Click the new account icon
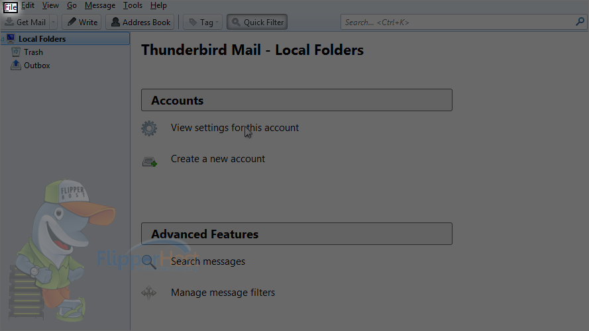Screen dimensions: 589x331 (150, 162)
